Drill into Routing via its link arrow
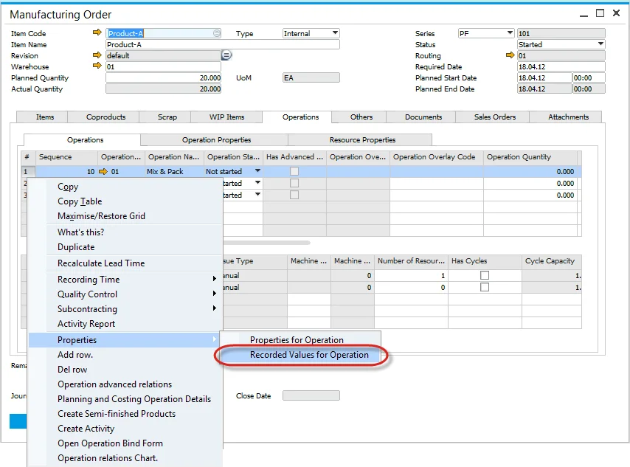Image resolution: width=630 pixels, height=467 pixels. tap(509, 55)
